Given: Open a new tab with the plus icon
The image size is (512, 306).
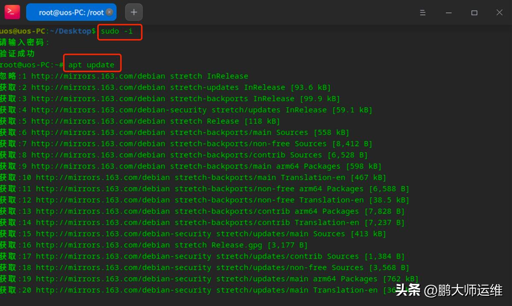Looking at the screenshot, I should (134, 12).
